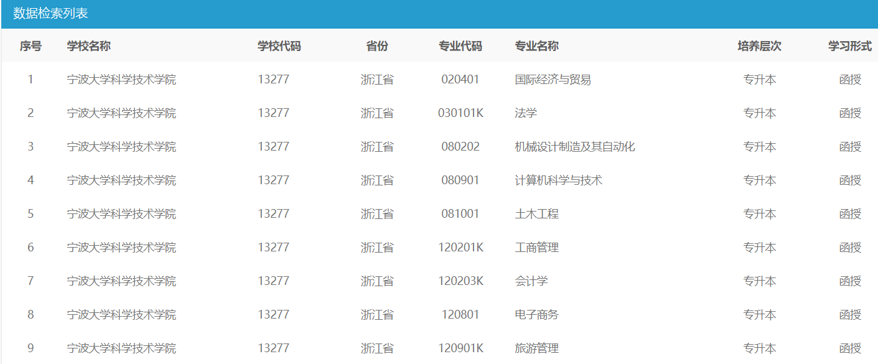Select the 学习形式 column header

[850, 46]
